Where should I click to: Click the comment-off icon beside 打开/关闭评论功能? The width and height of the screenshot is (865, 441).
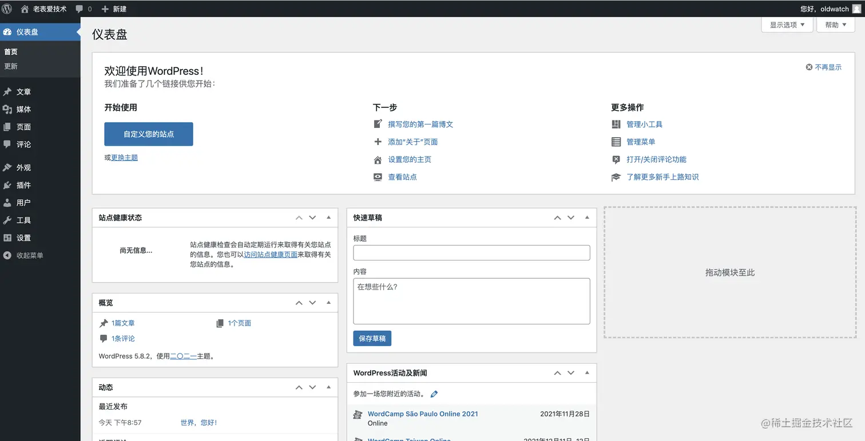tap(616, 159)
